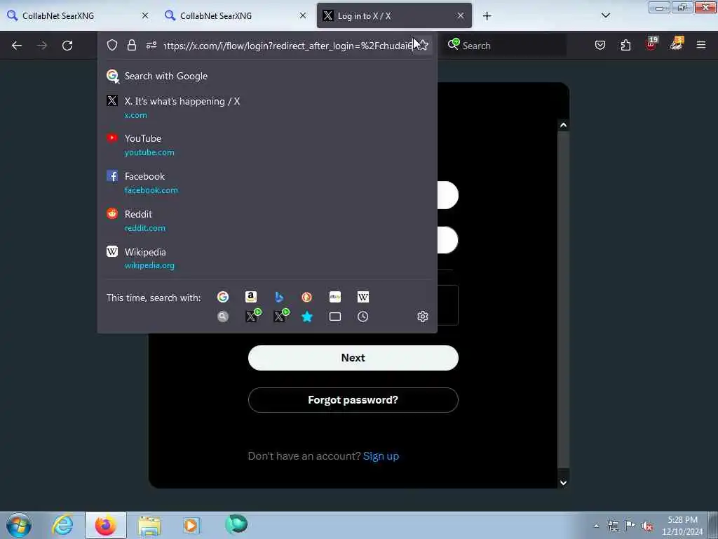Screen dimensions: 718x539
Task: Go back to the previous page
Action: pos(17,46)
